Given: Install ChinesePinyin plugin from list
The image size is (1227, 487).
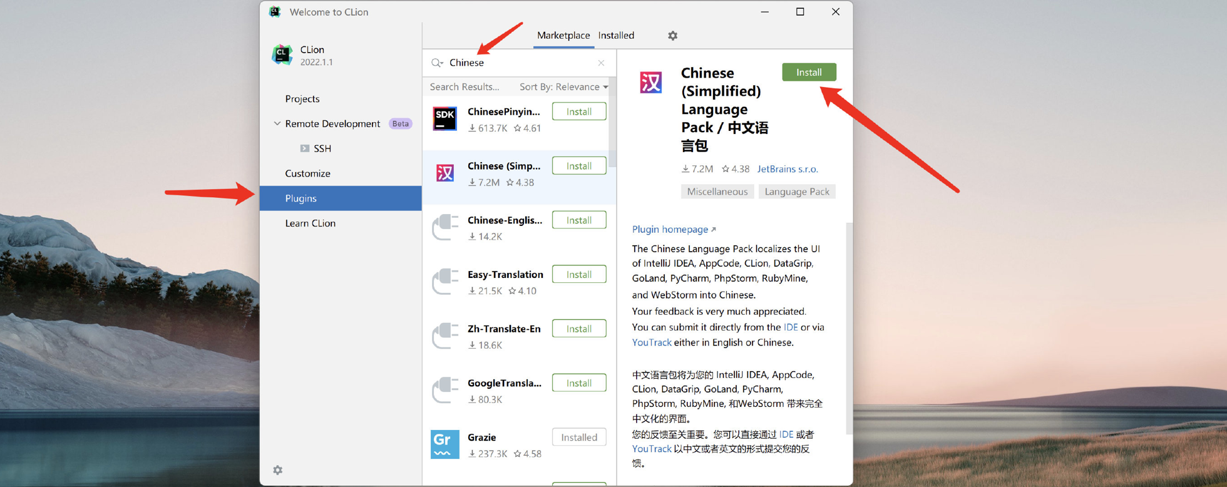Looking at the screenshot, I should [x=579, y=111].
